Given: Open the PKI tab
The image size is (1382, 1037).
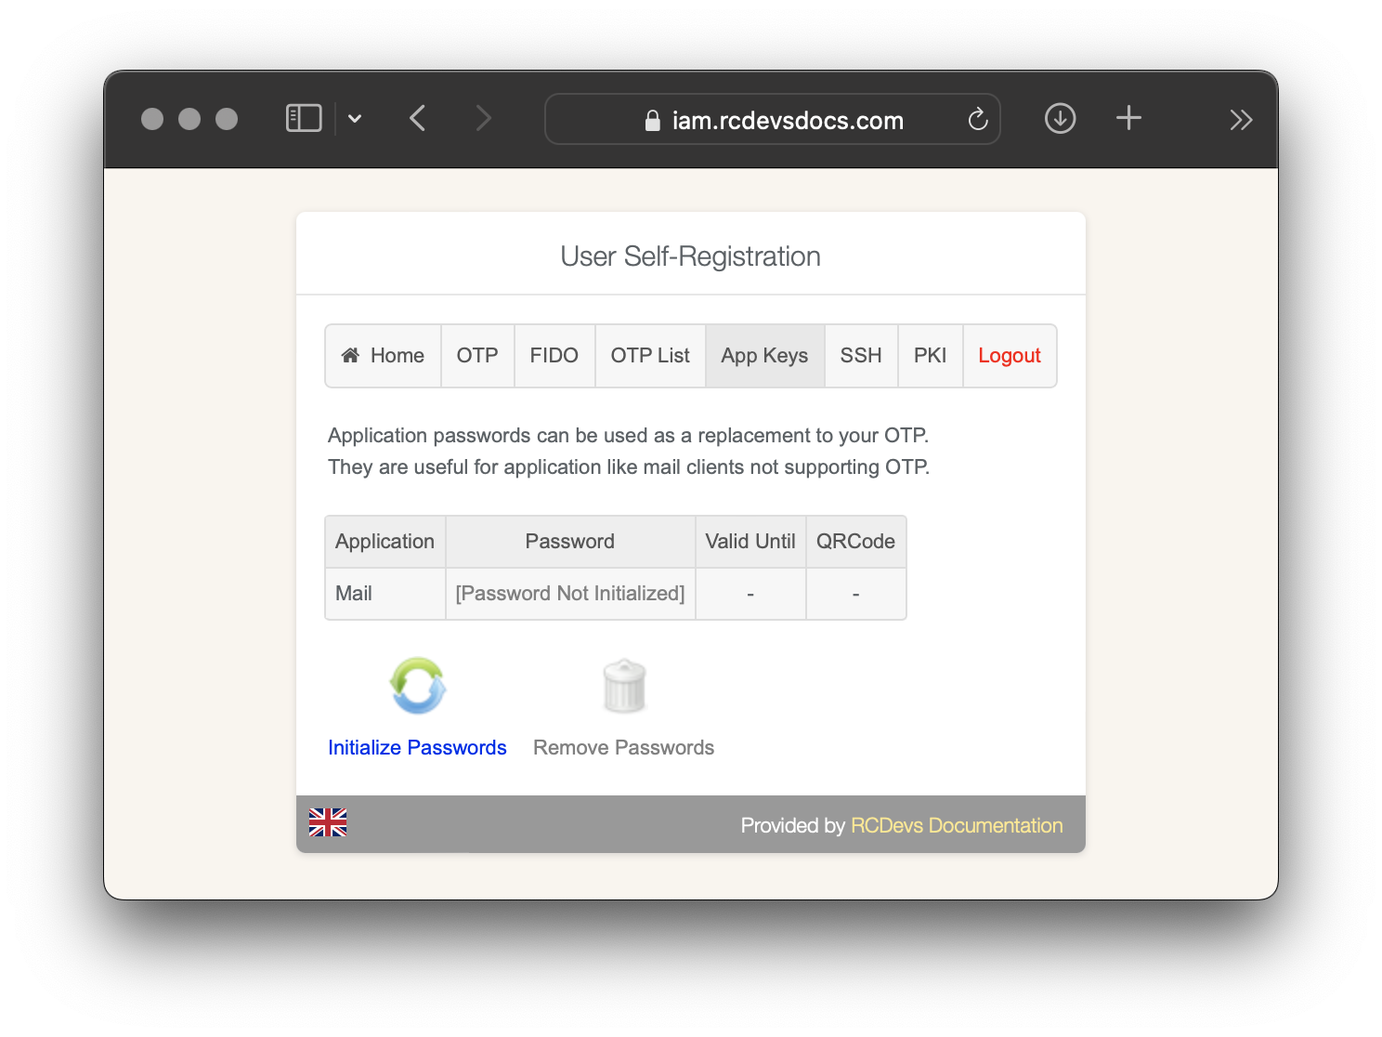Looking at the screenshot, I should [x=931, y=356].
